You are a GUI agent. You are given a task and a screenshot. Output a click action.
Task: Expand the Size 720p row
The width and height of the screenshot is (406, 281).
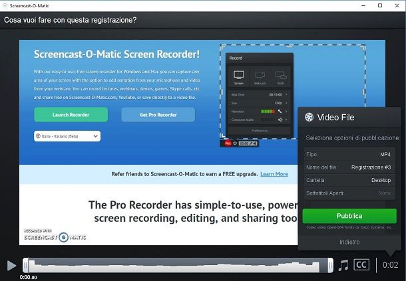[260, 103]
